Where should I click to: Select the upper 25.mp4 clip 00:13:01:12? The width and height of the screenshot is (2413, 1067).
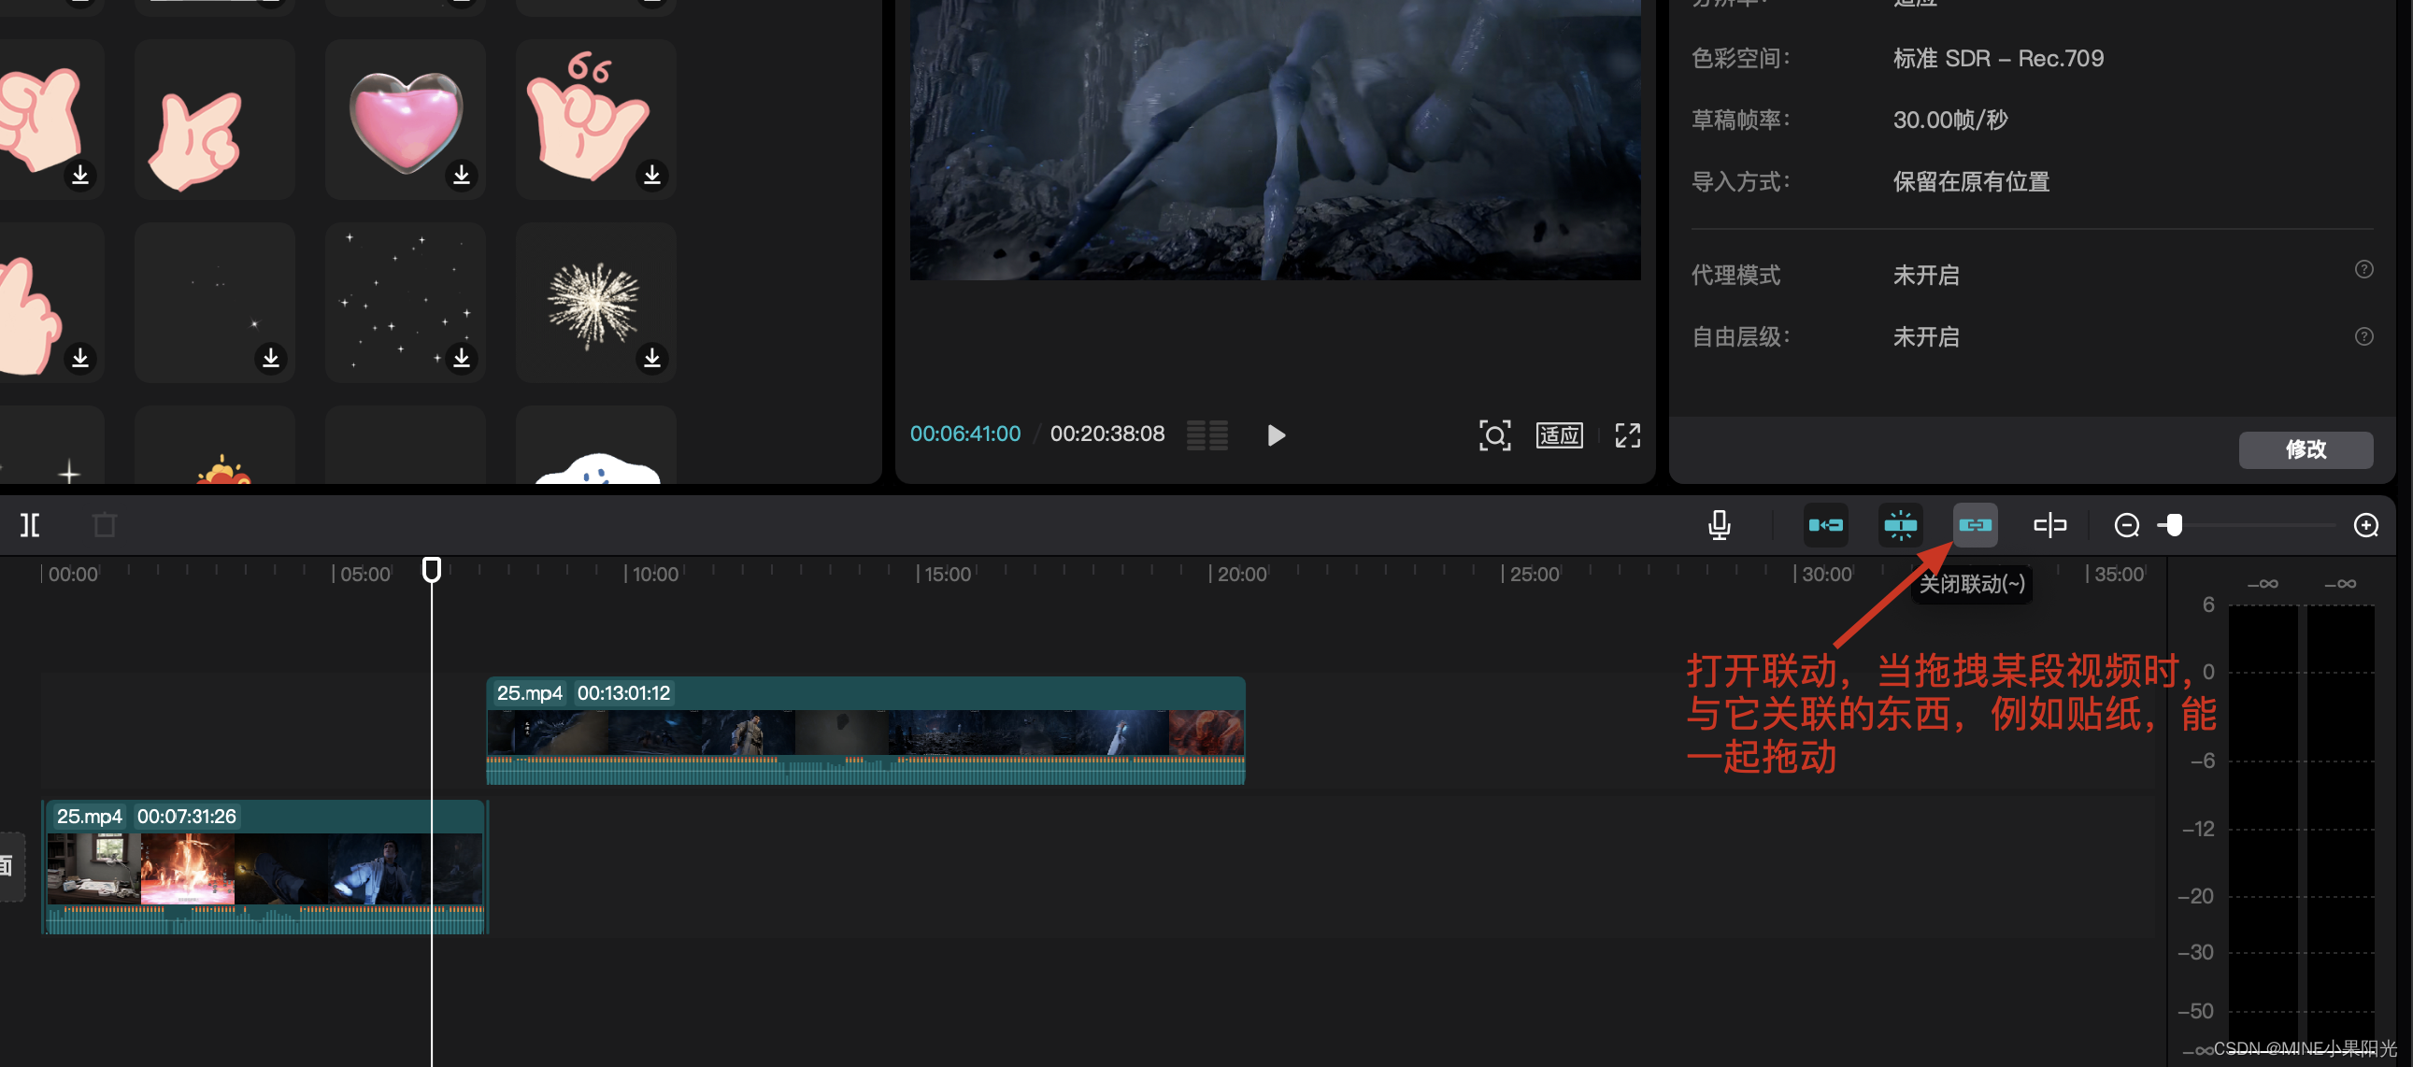point(864,731)
